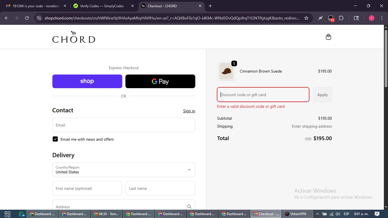388x218 pixels.
Task: Click the red-badged extension icon in toolbar
Action: (331, 18)
